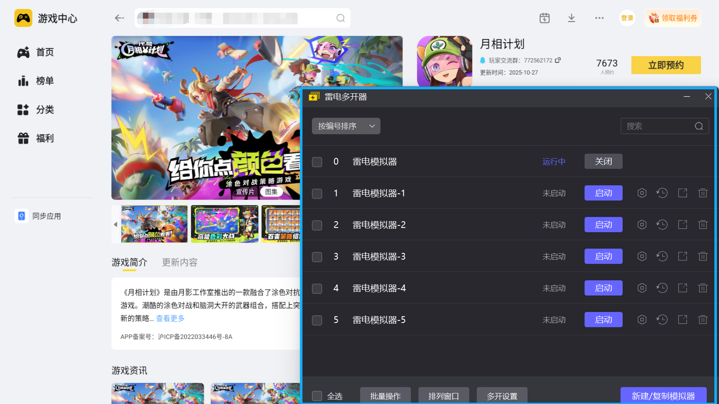Open 雷电模拟器-4 in new window icon
This screenshot has height=404, width=719.
coord(682,288)
